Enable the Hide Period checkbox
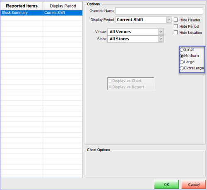 [176, 26]
